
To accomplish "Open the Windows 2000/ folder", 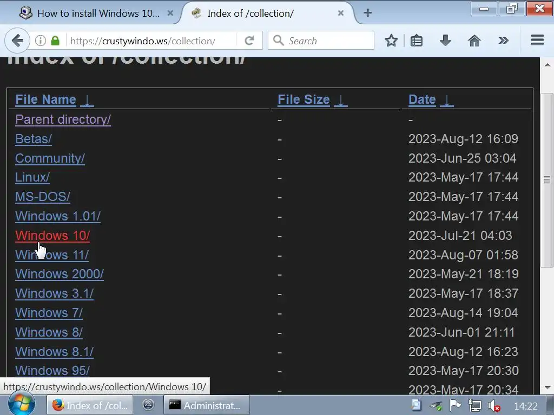I will pyautogui.click(x=60, y=274).
